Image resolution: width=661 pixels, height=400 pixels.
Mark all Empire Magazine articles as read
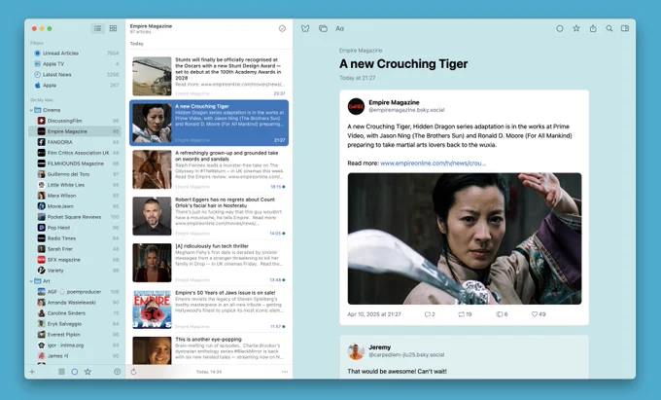[282, 28]
